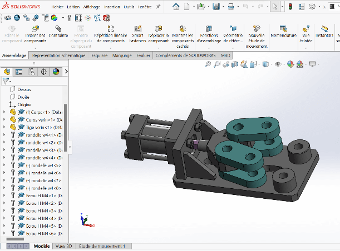Click Insérer des composants tool

coord(35,34)
